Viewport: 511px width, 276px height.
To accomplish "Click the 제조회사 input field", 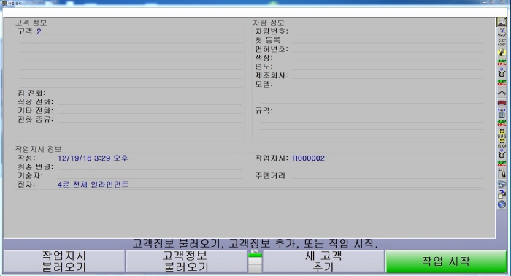I will point(387,75).
